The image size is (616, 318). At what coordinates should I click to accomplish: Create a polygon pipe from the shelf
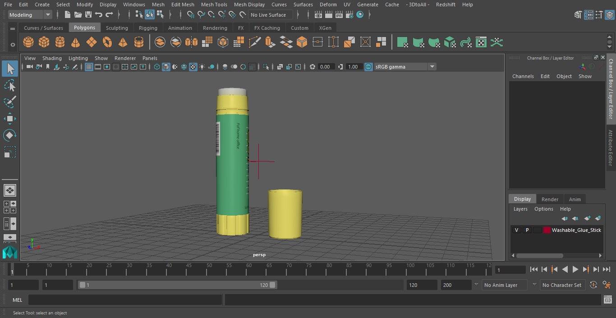pyautogui.click(x=139, y=42)
